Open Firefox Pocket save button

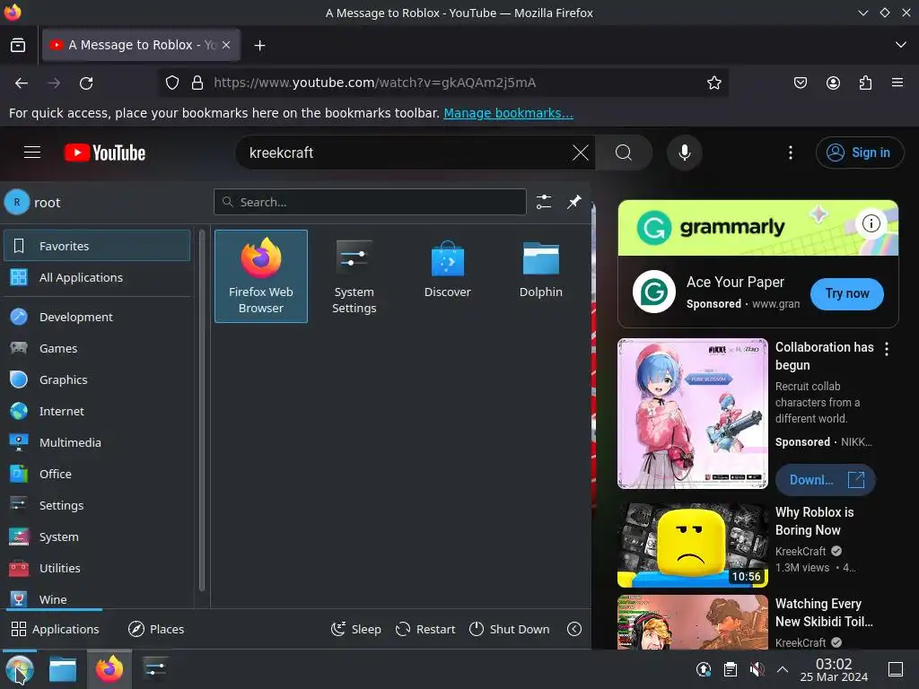(x=800, y=83)
